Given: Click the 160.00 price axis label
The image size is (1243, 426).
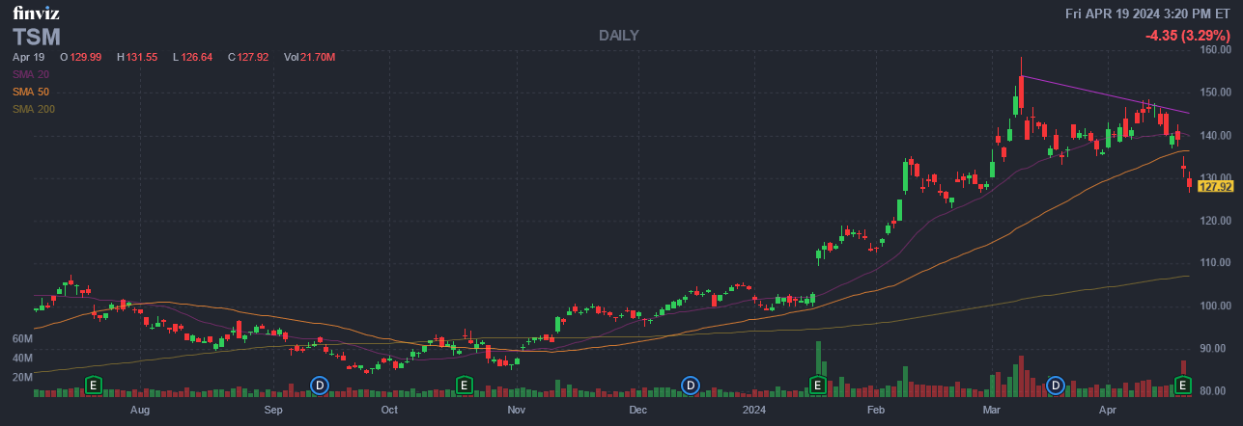Looking at the screenshot, I should (1214, 50).
